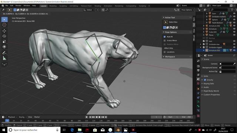Open the Windows Start menu
This screenshot has width=237, height=133.
coord(4,130)
